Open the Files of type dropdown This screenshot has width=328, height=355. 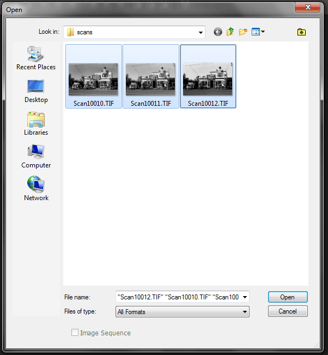(183, 312)
